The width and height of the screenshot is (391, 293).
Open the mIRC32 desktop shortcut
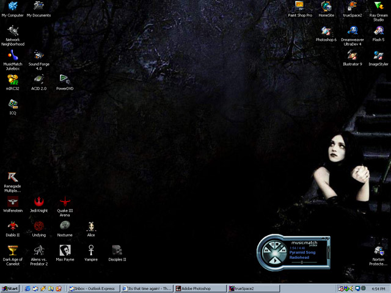tap(13, 82)
